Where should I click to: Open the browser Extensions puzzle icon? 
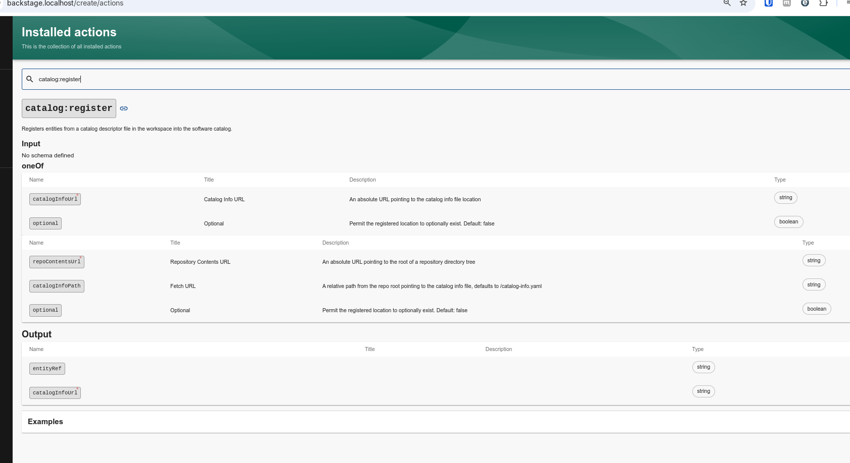point(823,3)
